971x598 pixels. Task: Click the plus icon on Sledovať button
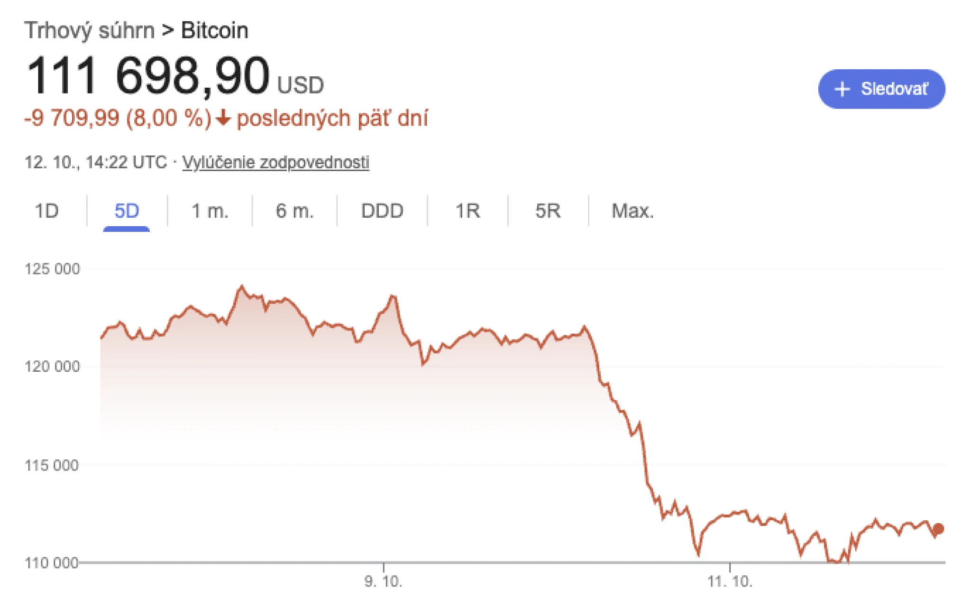click(x=843, y=89)
